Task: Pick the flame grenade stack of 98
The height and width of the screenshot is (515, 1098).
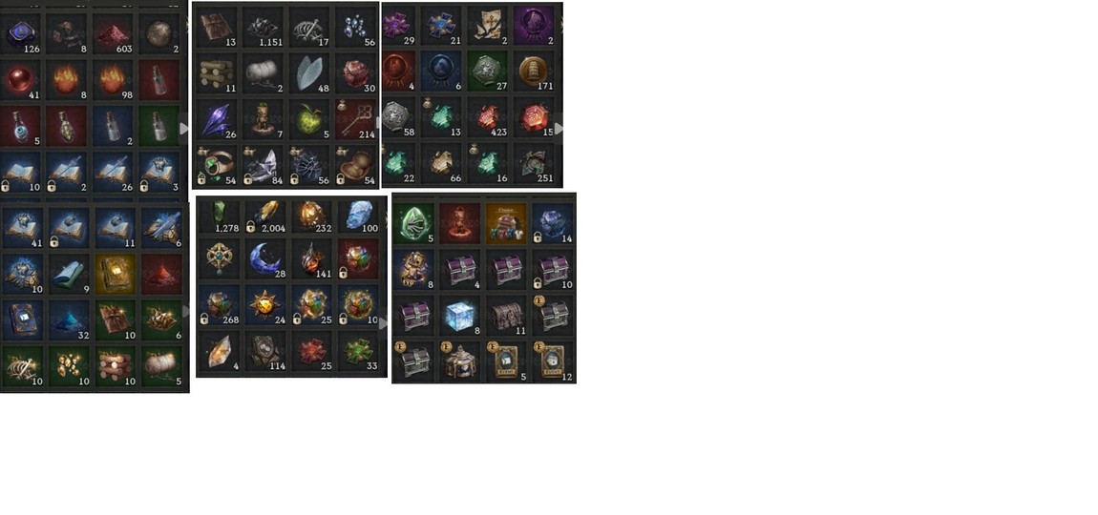Action: point(114,79)
